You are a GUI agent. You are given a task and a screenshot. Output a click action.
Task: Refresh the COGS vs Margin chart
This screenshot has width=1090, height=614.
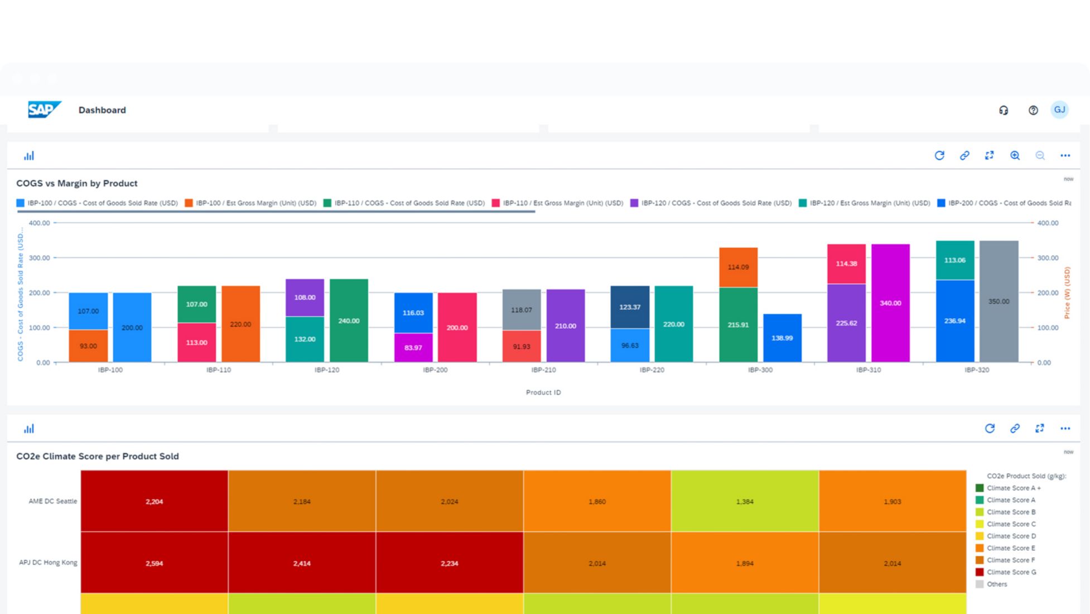coord(939,156)
